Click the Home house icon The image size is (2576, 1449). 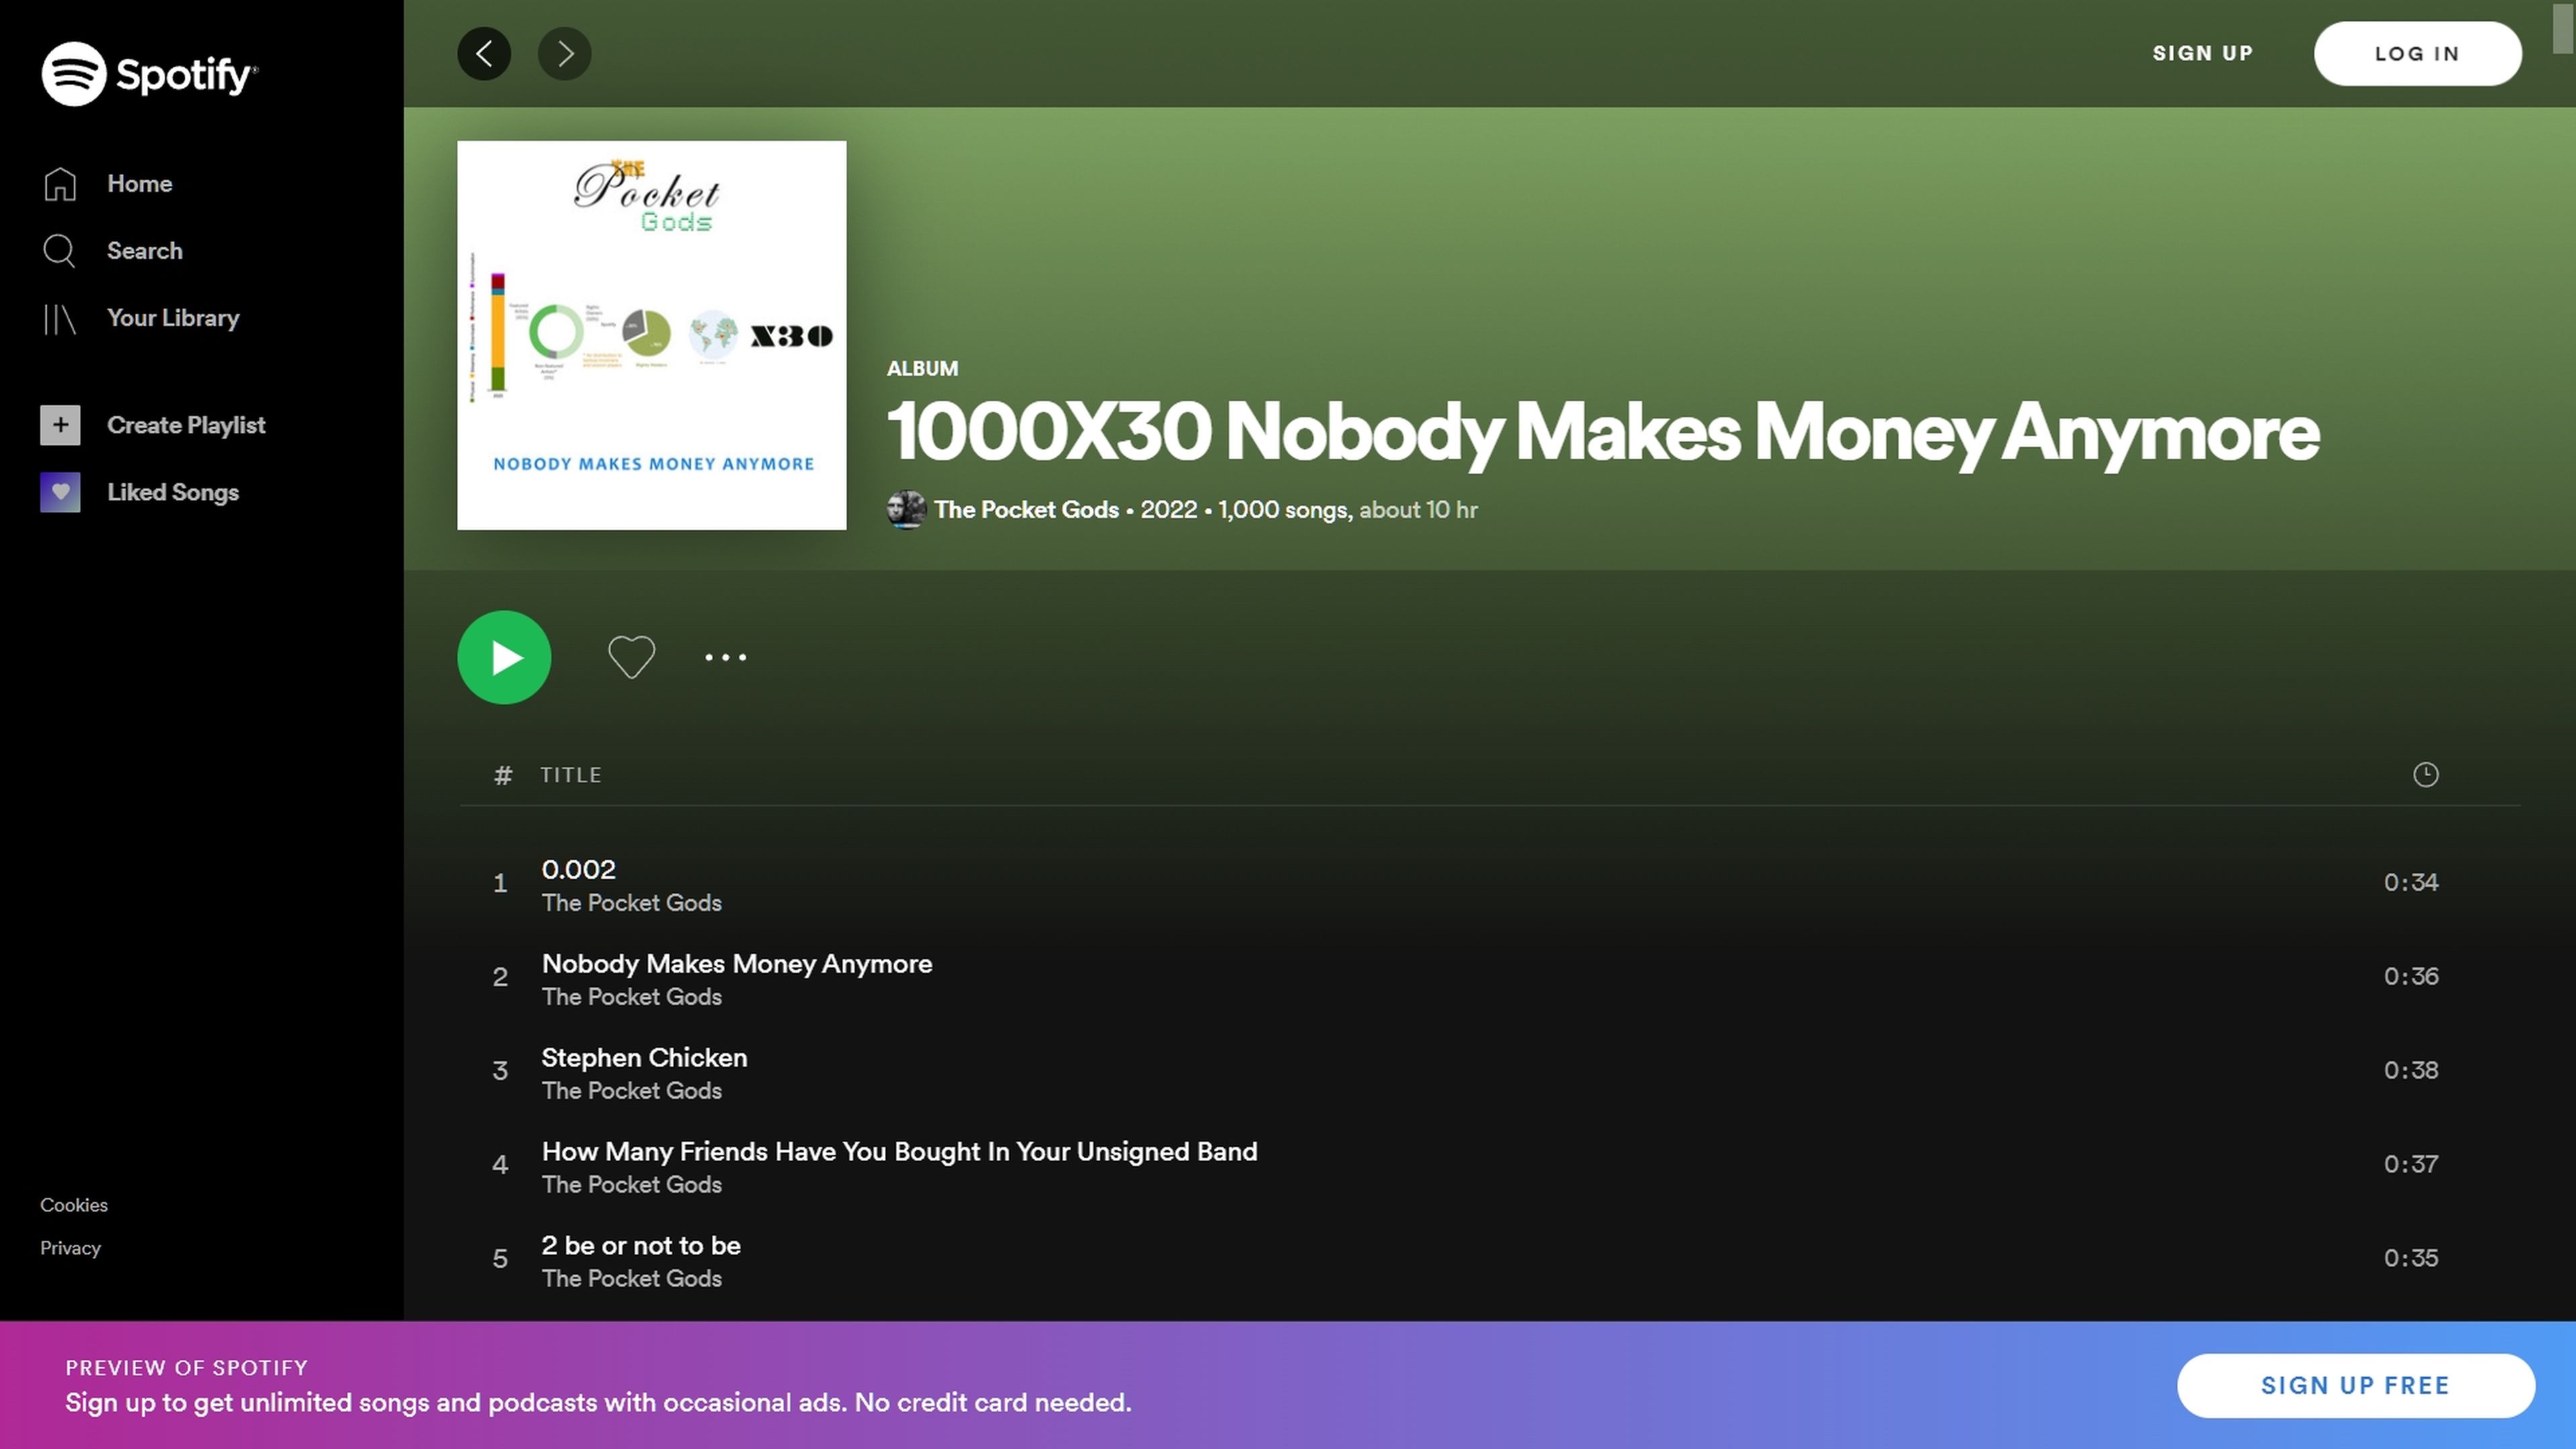(60, 184)
